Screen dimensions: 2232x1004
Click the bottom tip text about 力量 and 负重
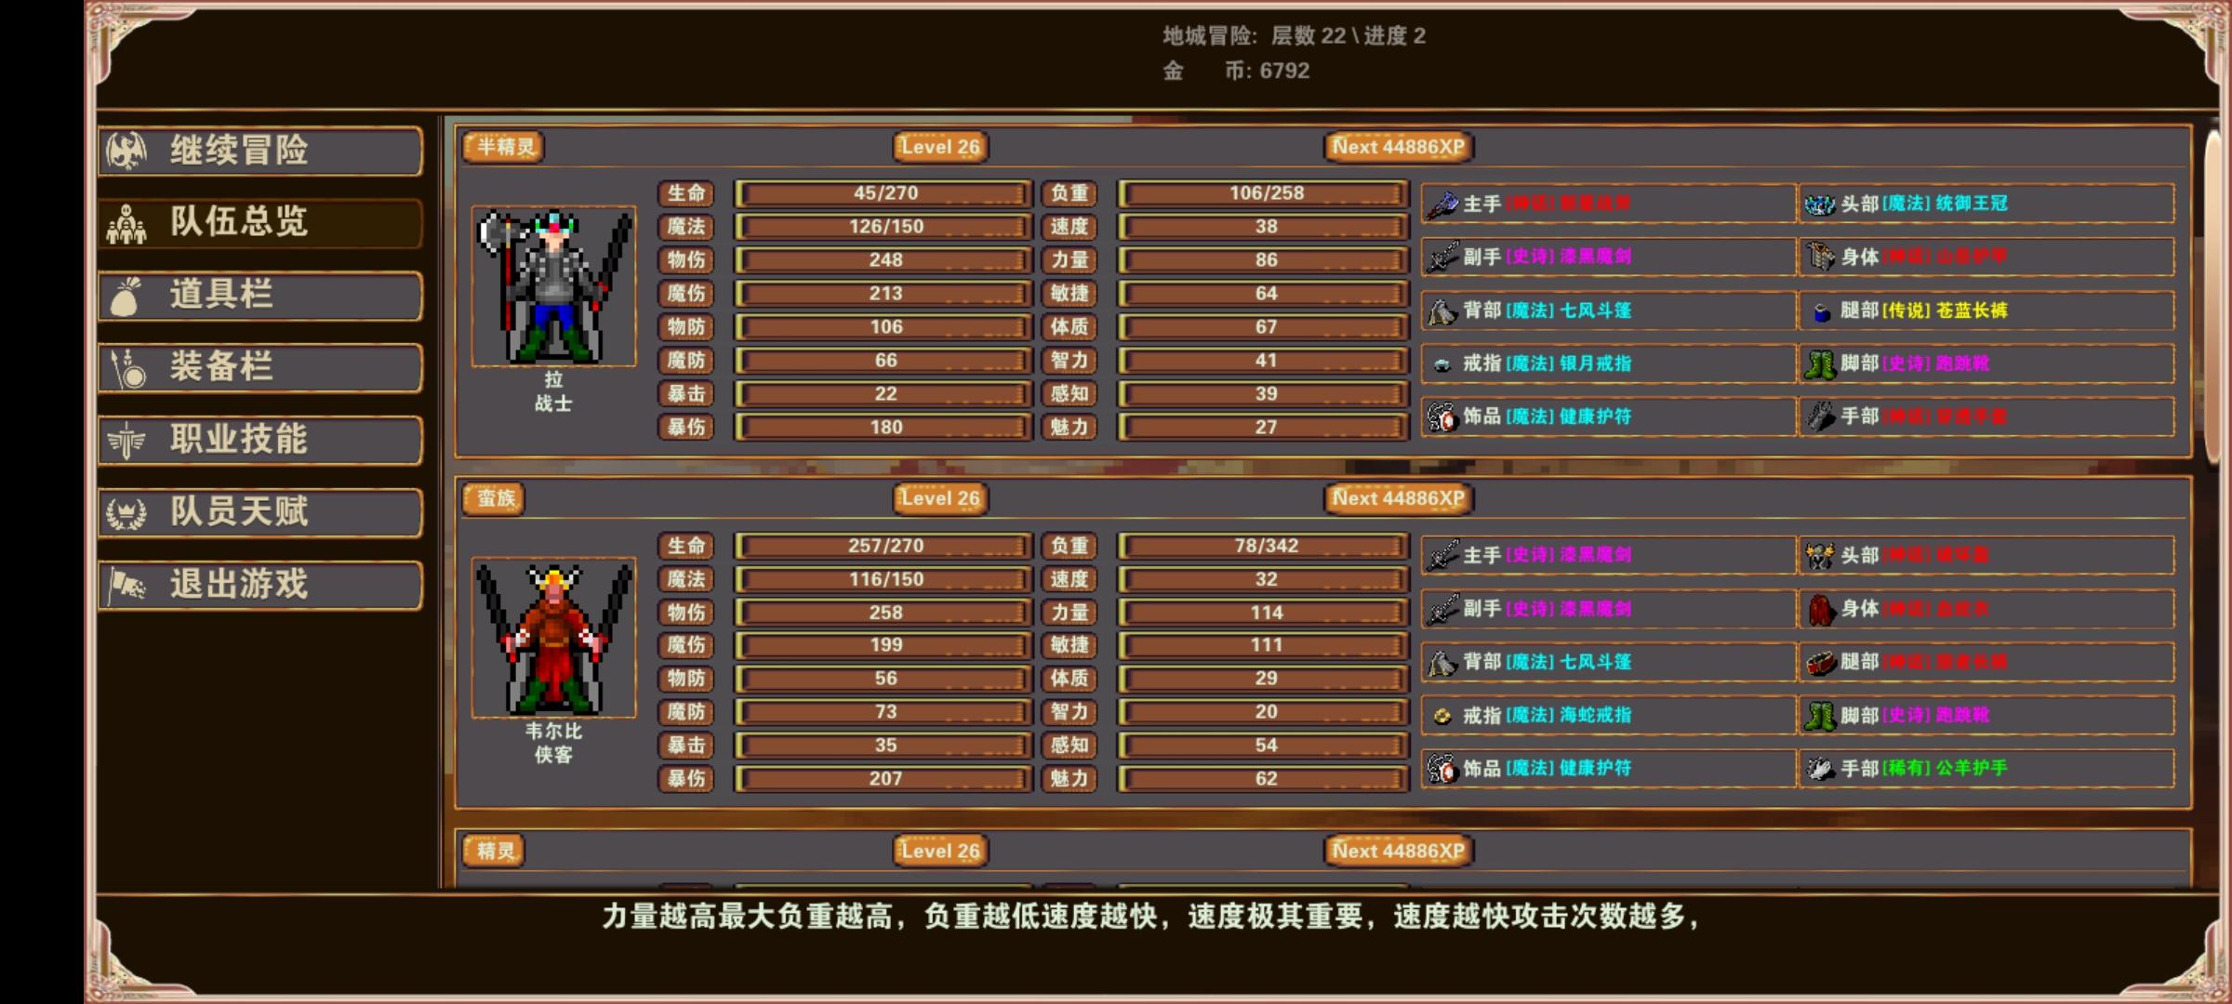pyautogui.click(x=1151, y=917)
